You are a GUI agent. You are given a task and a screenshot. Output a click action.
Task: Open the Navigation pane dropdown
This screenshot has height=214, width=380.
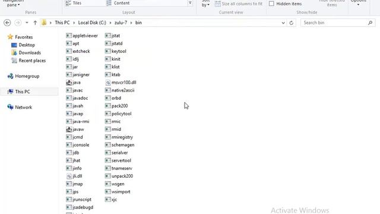tap(13, 4)
